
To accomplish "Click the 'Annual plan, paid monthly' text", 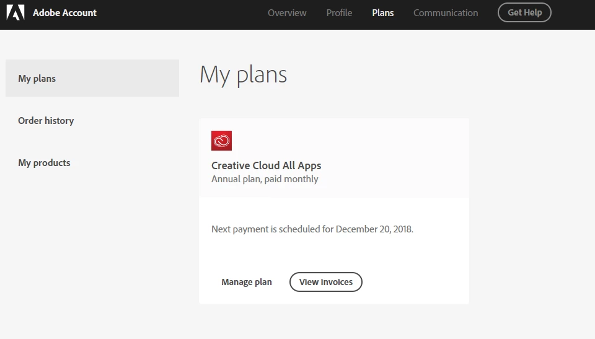I will click(265, 179).
